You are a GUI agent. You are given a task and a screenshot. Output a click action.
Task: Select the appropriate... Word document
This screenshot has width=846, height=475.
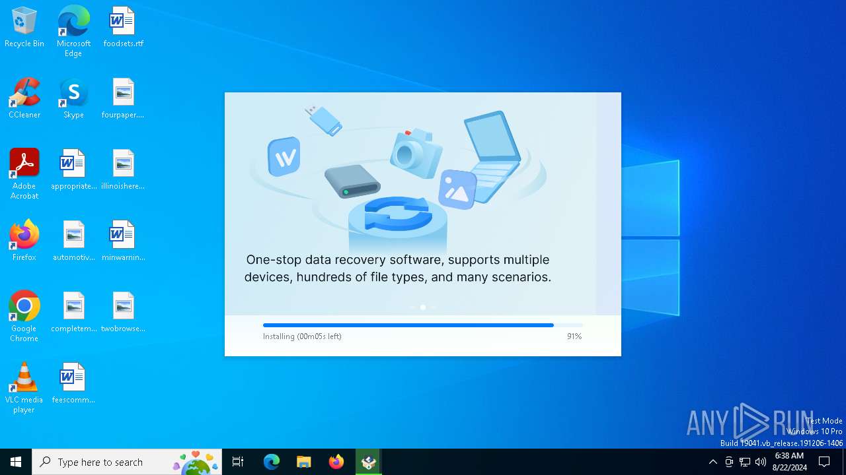[73, 170]
